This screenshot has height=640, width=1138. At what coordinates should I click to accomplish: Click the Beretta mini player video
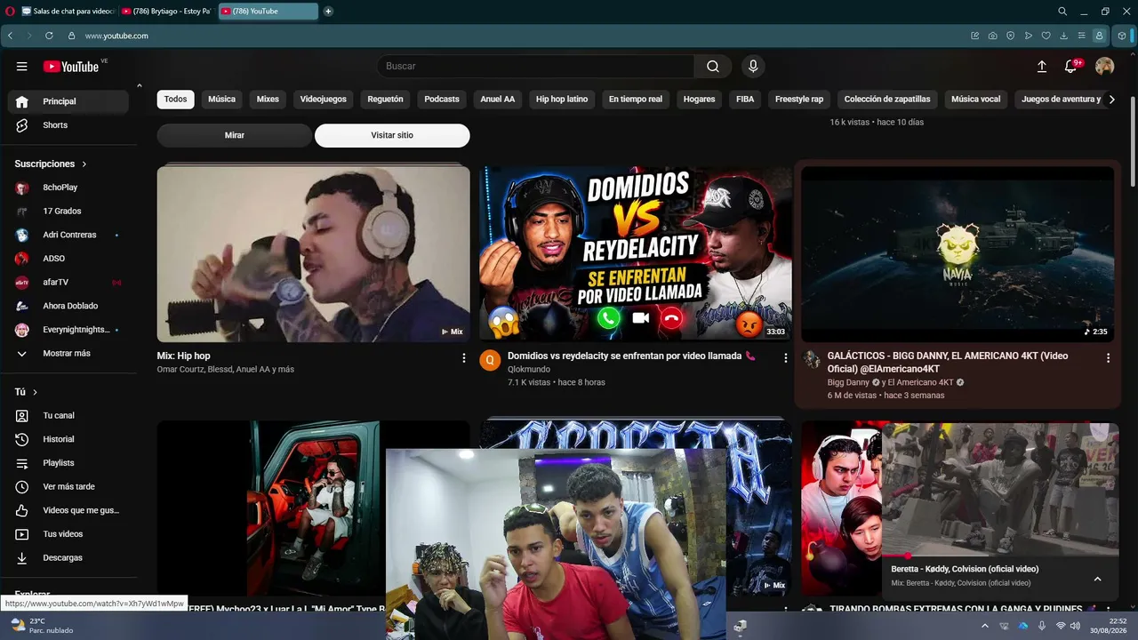coord(1000,488)
